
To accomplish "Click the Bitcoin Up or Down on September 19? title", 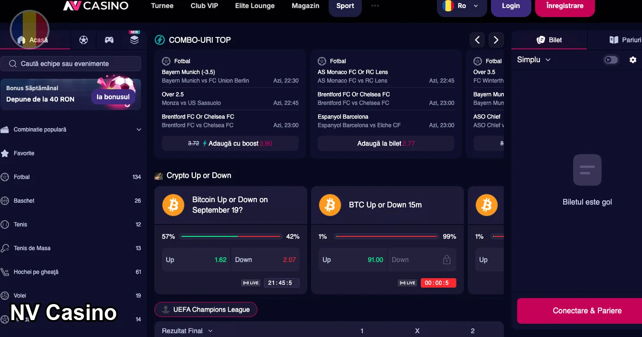I will 230,205.
